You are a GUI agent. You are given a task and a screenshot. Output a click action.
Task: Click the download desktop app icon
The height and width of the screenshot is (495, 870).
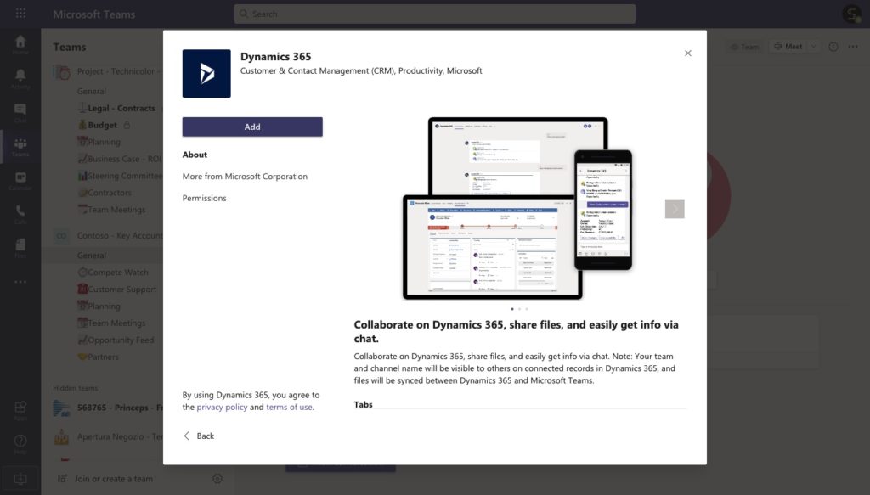pos(20,479)
